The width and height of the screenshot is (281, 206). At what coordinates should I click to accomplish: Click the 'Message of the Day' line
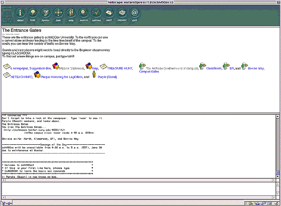point(53,145)
